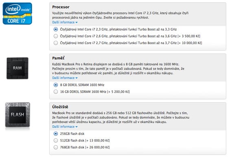Screen dimensions: 228x157
Task: Click the Paměť section heading
Action: (58, 58)
